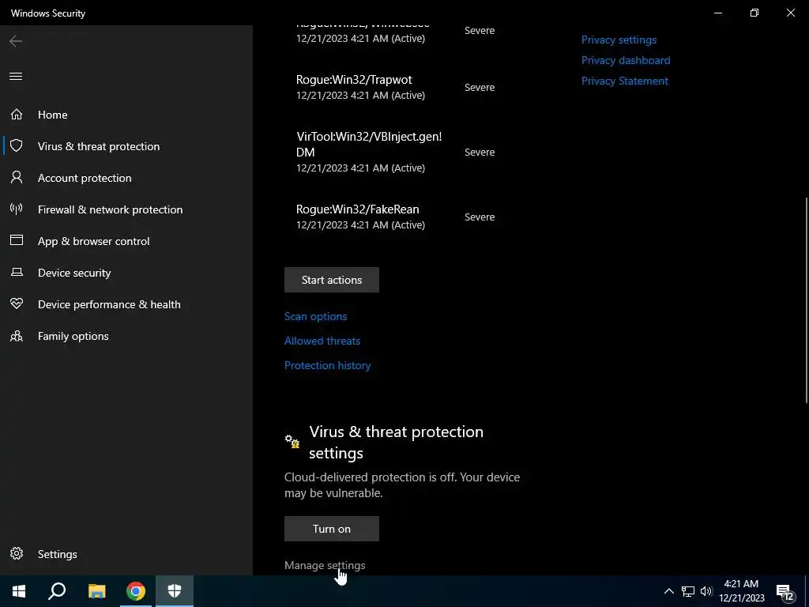
Task: Launch Google Chrome from the taskbar
Action: (x=136, y=591)
